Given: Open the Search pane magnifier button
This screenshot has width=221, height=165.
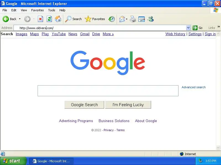Looking at the screenshot, I should click(73, 19).
